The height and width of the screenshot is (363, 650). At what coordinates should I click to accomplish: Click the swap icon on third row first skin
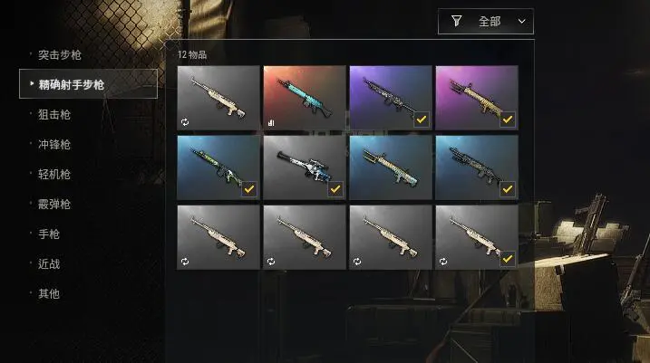185,262
